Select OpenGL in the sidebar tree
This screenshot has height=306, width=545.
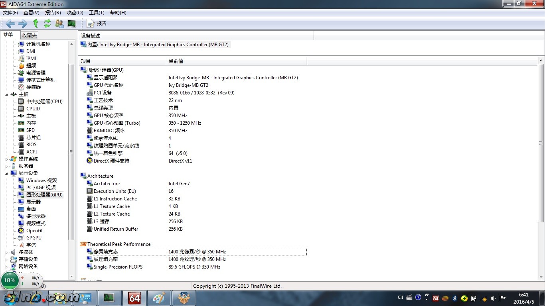tap(35, 231)
